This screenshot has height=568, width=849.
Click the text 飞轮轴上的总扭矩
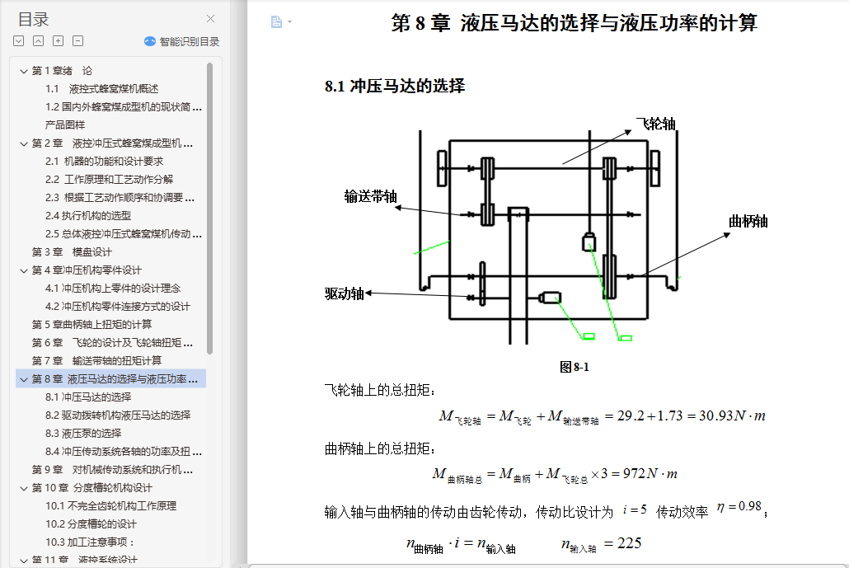click(379, 391)
